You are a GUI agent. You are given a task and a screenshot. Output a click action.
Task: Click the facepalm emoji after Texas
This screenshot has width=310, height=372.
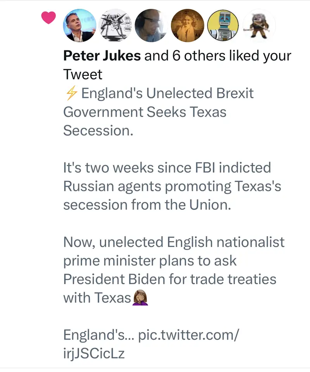pyautogui.click(x=140, y=298)
